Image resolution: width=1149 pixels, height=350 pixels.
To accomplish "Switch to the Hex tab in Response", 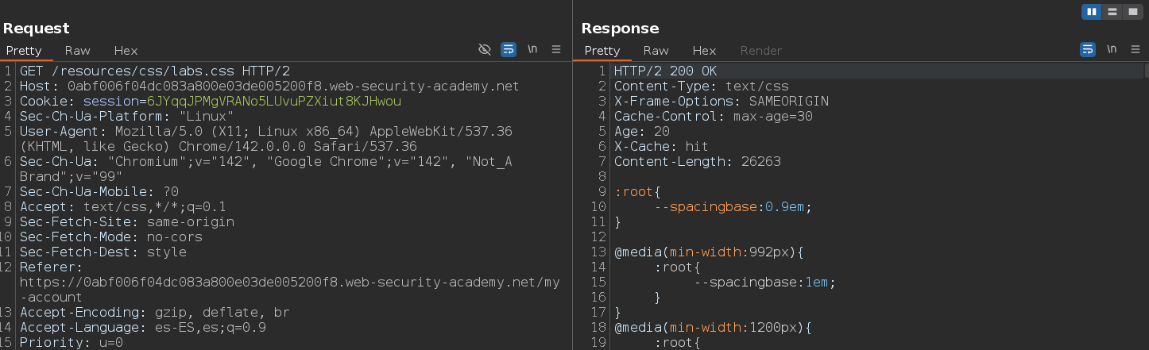I will [x=704, y=50].
